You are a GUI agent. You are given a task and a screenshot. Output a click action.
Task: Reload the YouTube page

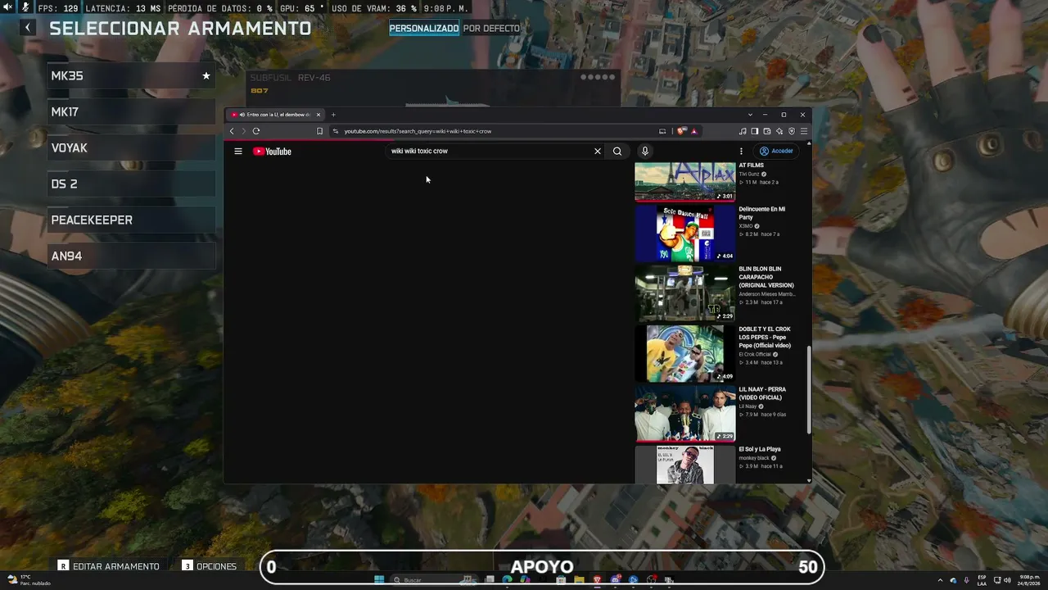click(x=256, y=131)
